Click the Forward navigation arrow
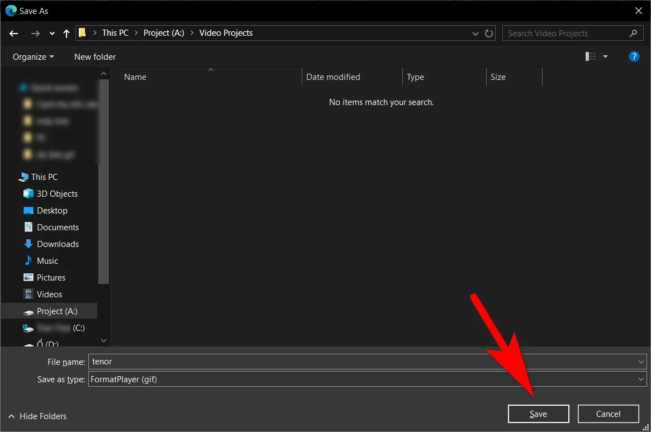The width and height of the screenshot is (651, 432). coord(35,34)
